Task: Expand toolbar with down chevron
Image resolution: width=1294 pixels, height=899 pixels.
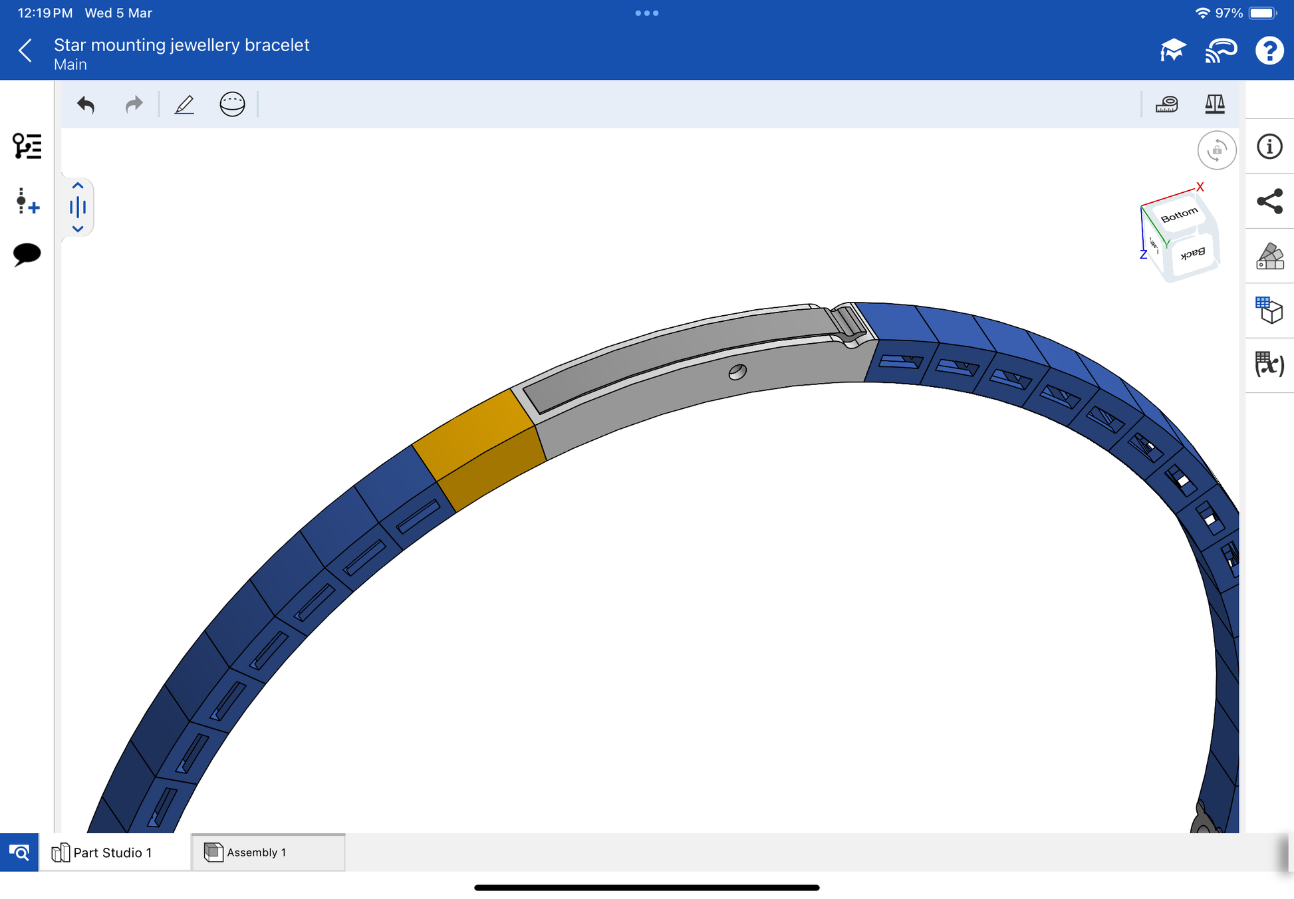Action: (x=78, y=229)
